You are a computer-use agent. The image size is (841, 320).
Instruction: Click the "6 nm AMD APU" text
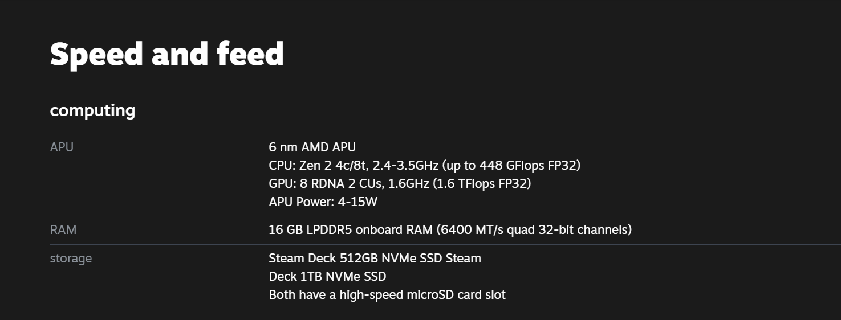[312, 147]
